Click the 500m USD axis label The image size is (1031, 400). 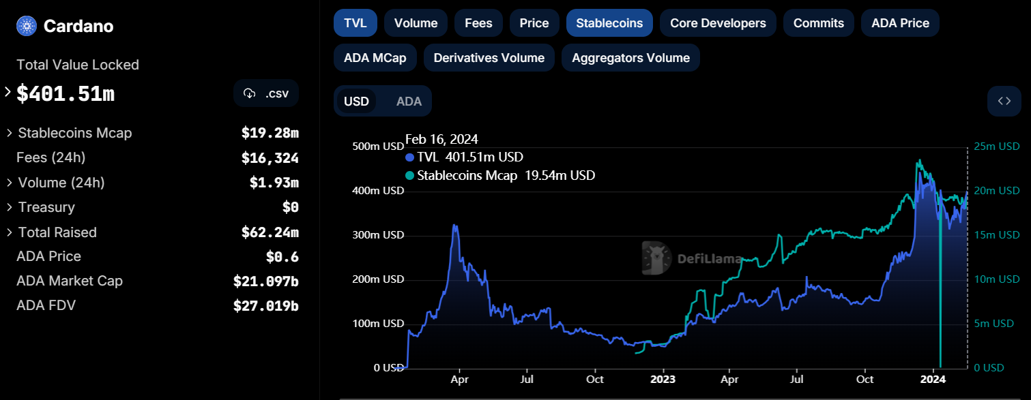point(379,147)
